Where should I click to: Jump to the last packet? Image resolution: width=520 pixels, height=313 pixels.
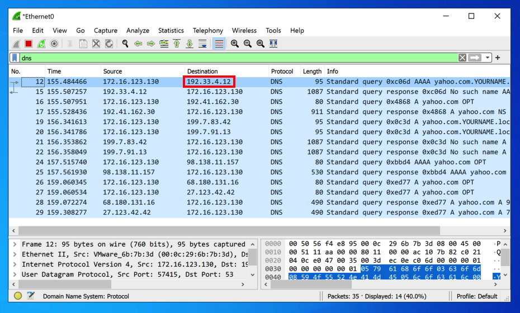coord(190,44)
